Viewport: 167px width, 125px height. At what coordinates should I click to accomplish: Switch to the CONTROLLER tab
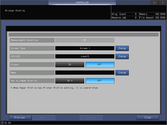(x=82, y=3)
